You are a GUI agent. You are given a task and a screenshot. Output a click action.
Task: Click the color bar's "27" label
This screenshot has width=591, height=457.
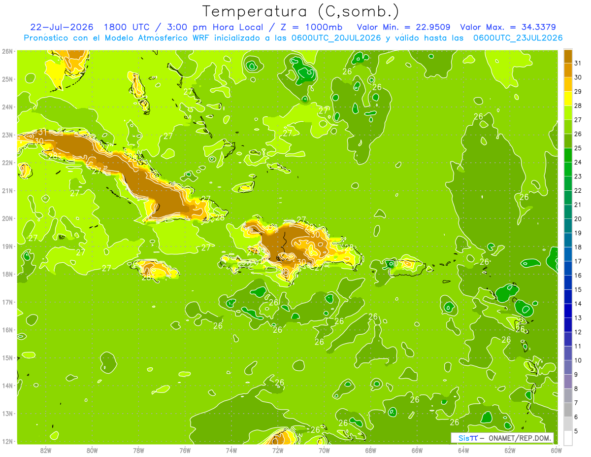pyautogui.click(x=578, y=120)
